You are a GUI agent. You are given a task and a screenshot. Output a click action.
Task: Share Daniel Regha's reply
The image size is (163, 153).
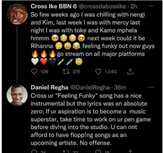[130, 152]
